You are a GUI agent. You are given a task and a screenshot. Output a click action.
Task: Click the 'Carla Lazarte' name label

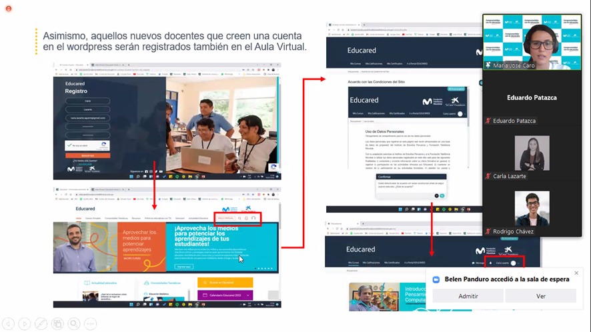pyautogui.click(x=509, y=176)
